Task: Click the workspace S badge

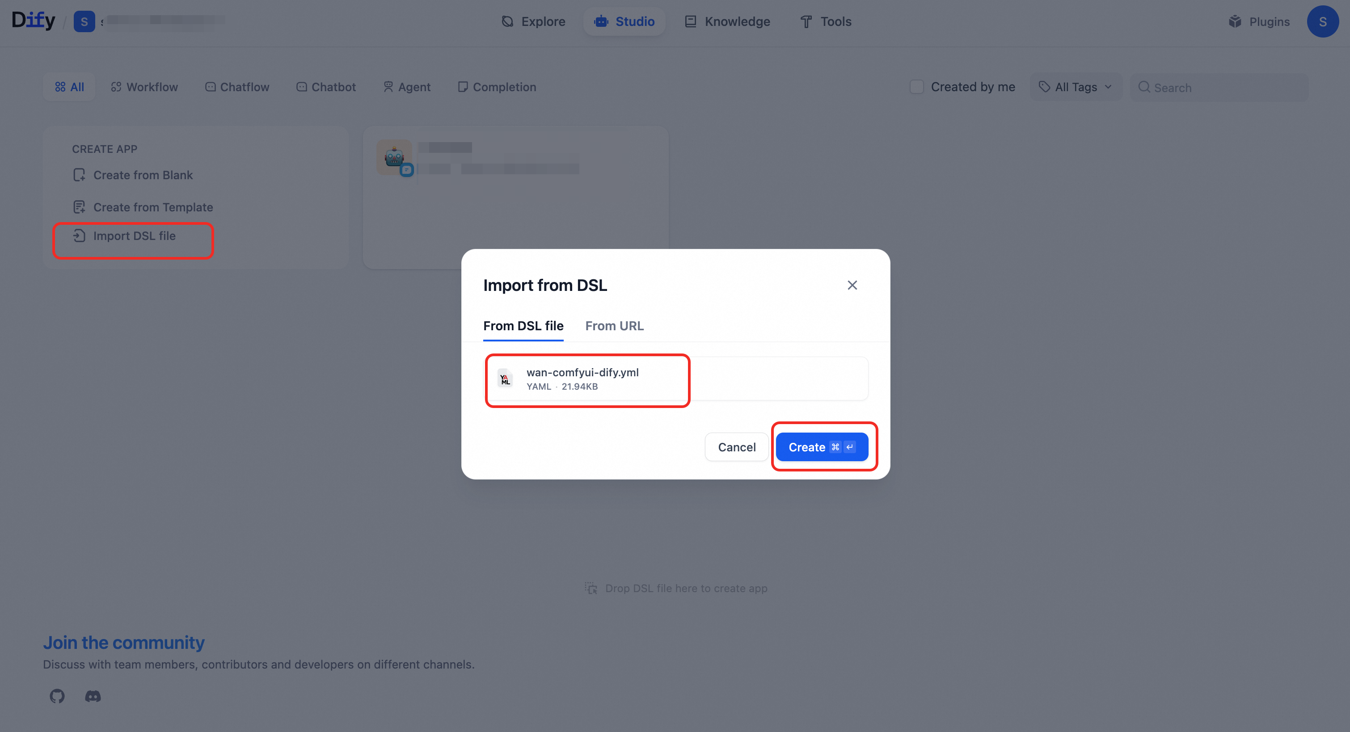Action: click(84, 21)
